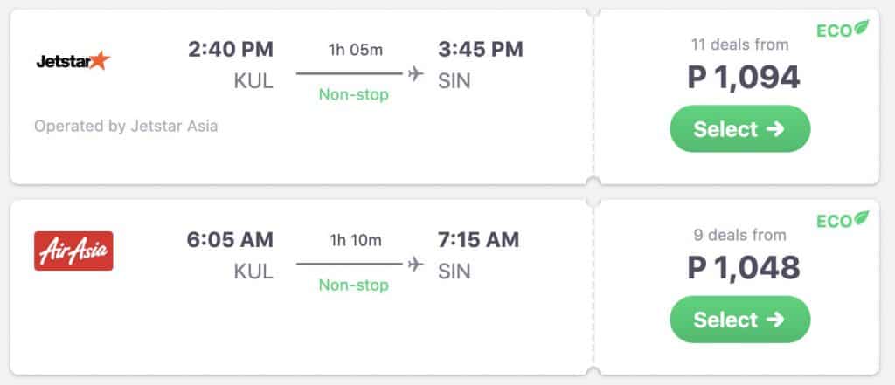The height and width of the screenshot is (385, 895).
Task: Click the AirAsia airline logo
Action: 73,251
